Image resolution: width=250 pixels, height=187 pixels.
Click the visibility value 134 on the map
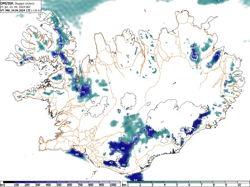tap(76, 81)
